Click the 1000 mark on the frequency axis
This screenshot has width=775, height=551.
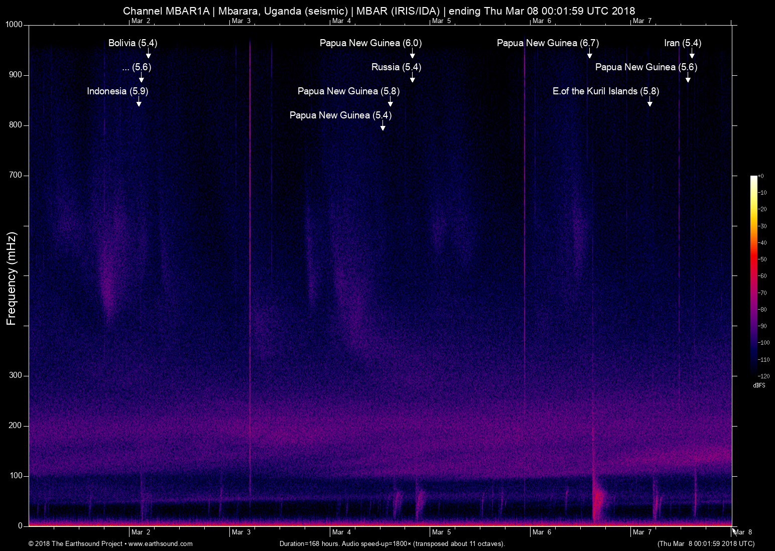coord(14,25)
